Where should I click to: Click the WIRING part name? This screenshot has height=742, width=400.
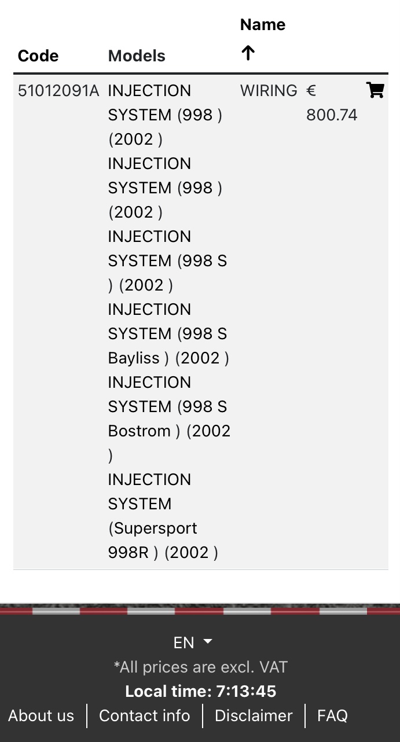[x=269, y=91]
